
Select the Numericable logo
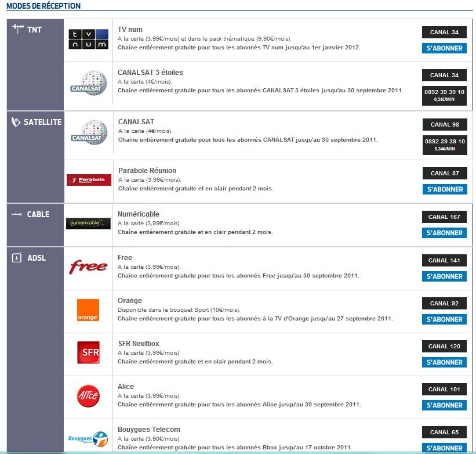pyautogui.click(x=88, y=224)
